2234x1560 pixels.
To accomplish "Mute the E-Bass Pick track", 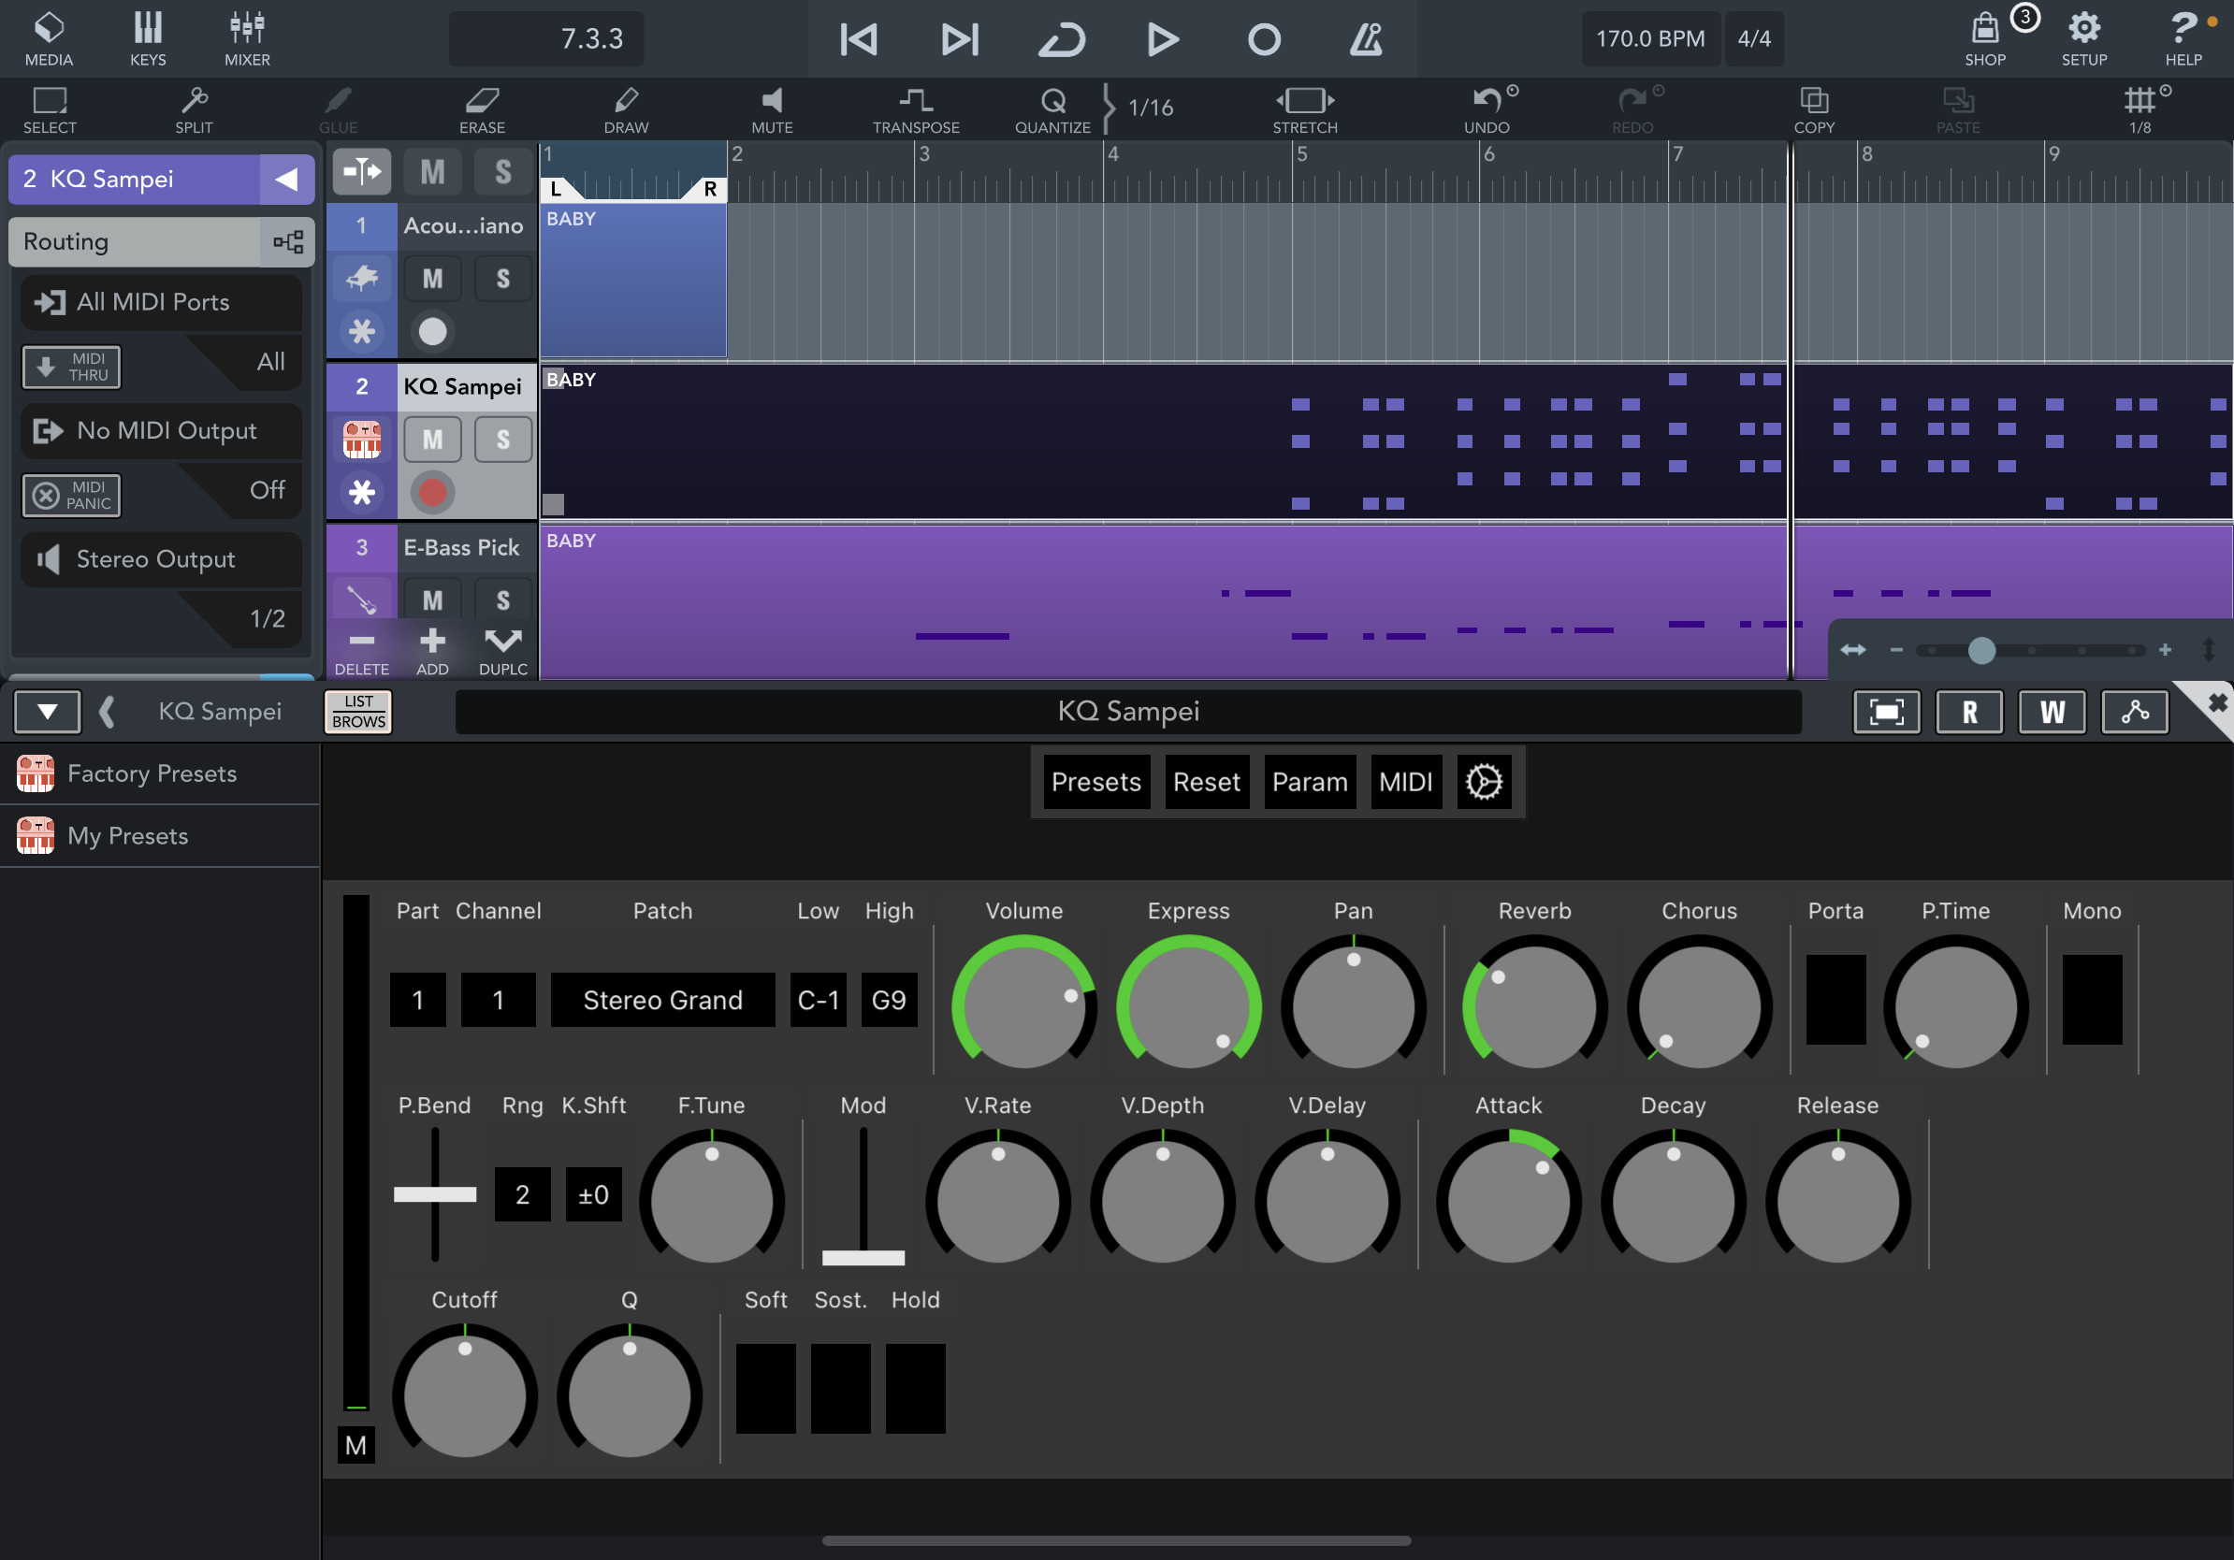I will tap(432, 600).
